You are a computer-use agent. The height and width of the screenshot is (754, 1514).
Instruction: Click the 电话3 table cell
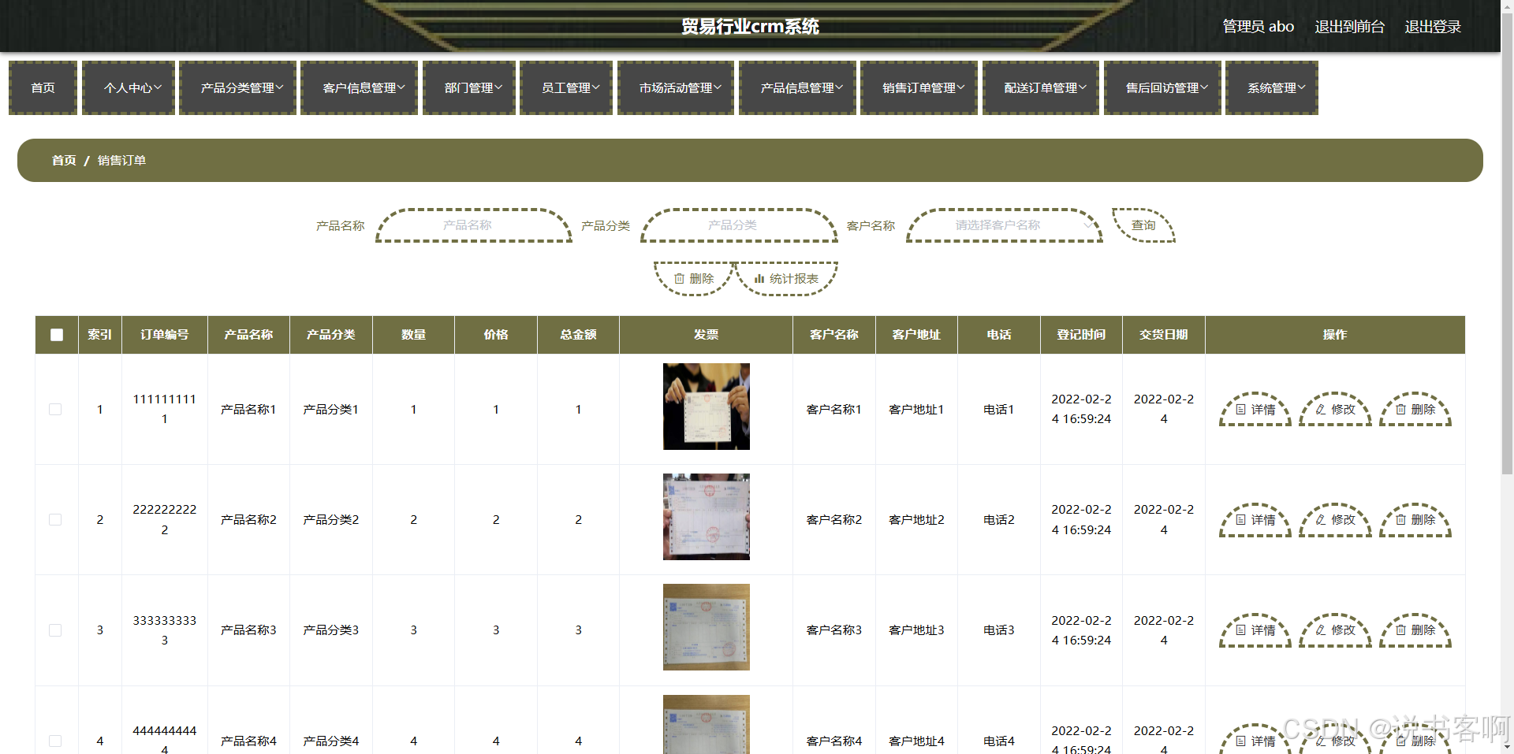[999, 630]
